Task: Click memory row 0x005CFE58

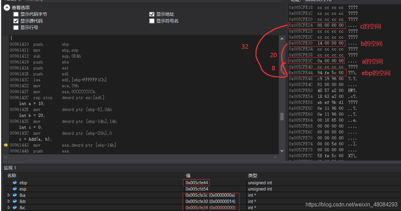Action: coord(323,102)
